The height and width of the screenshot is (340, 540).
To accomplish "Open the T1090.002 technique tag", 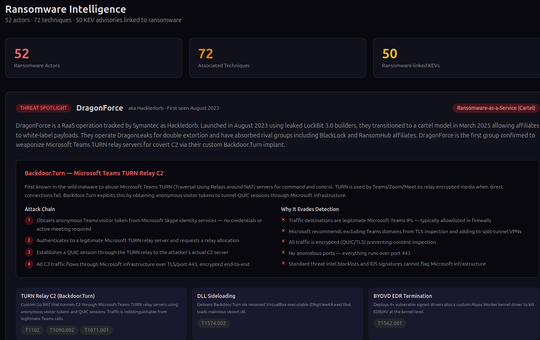I will click(62, 330).
